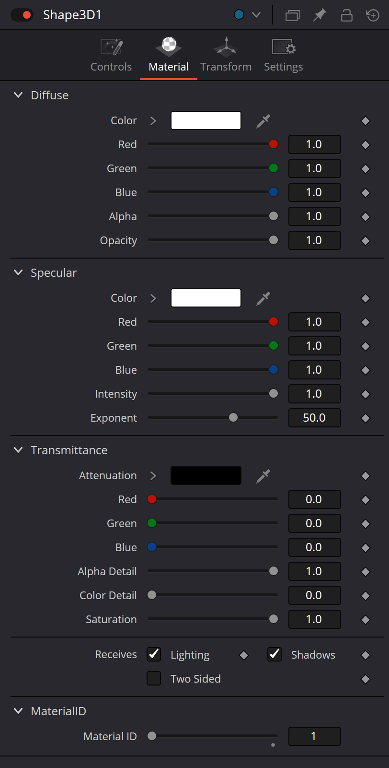Click the Diffuse color eyedropper picker
This screenshot has width=389, height=768.
coord(263,121)
